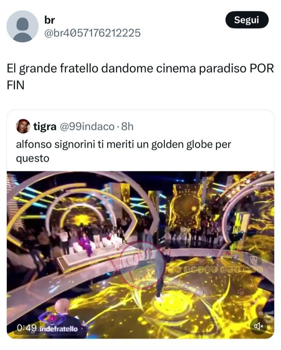Click the 0:49 video duration label

click(27, 328)
